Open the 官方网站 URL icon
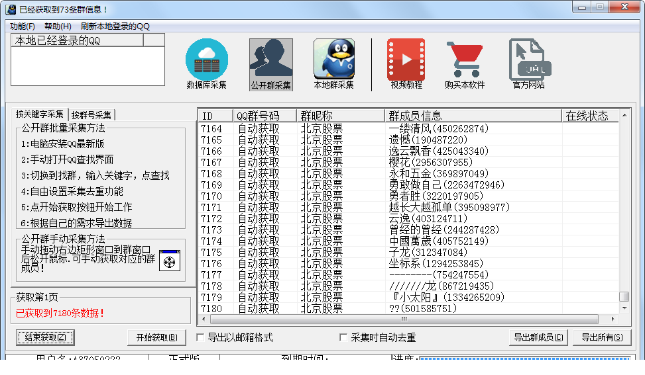The height and width of the screenshot is (375, 645). 528,60
